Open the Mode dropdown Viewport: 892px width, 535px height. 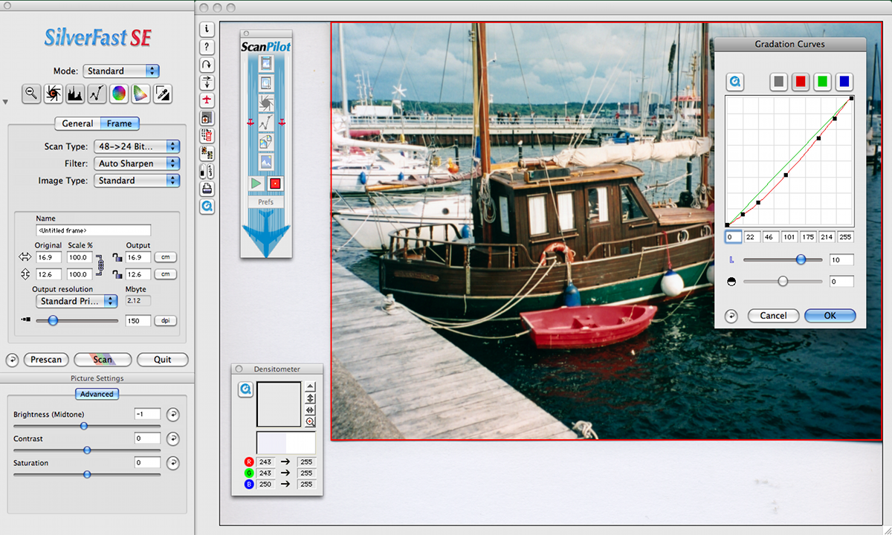(x=121, y=71)
